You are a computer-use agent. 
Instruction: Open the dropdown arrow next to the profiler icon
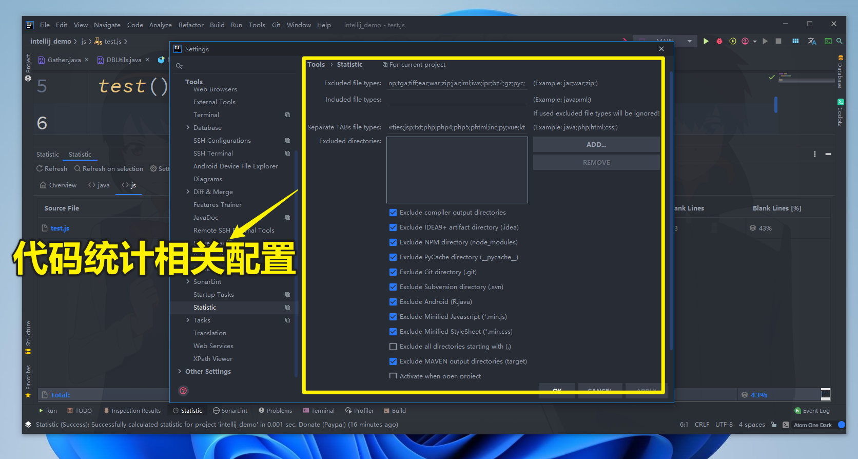[x=755, y=42]
